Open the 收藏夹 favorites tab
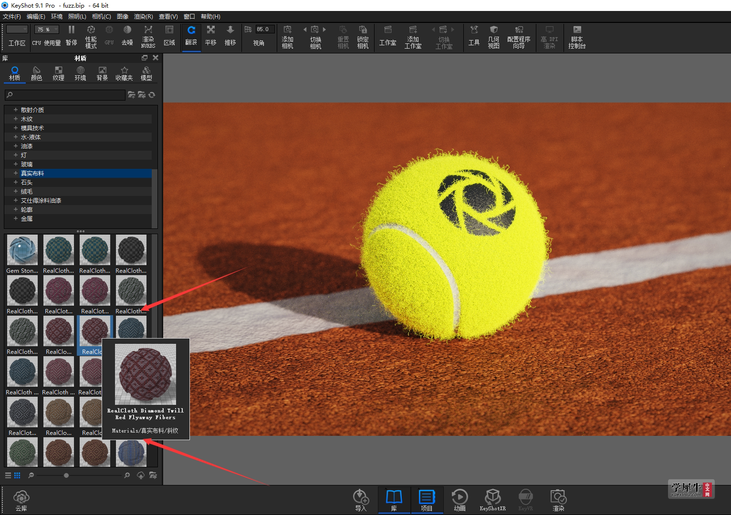Screen dimensions: 731x515 [125, 73]
